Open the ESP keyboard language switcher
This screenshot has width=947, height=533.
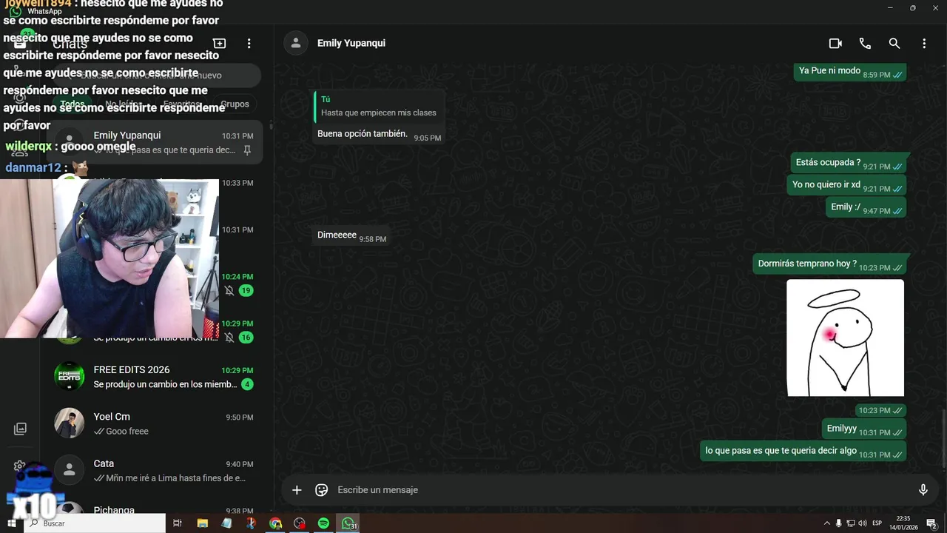click(877, 523)
